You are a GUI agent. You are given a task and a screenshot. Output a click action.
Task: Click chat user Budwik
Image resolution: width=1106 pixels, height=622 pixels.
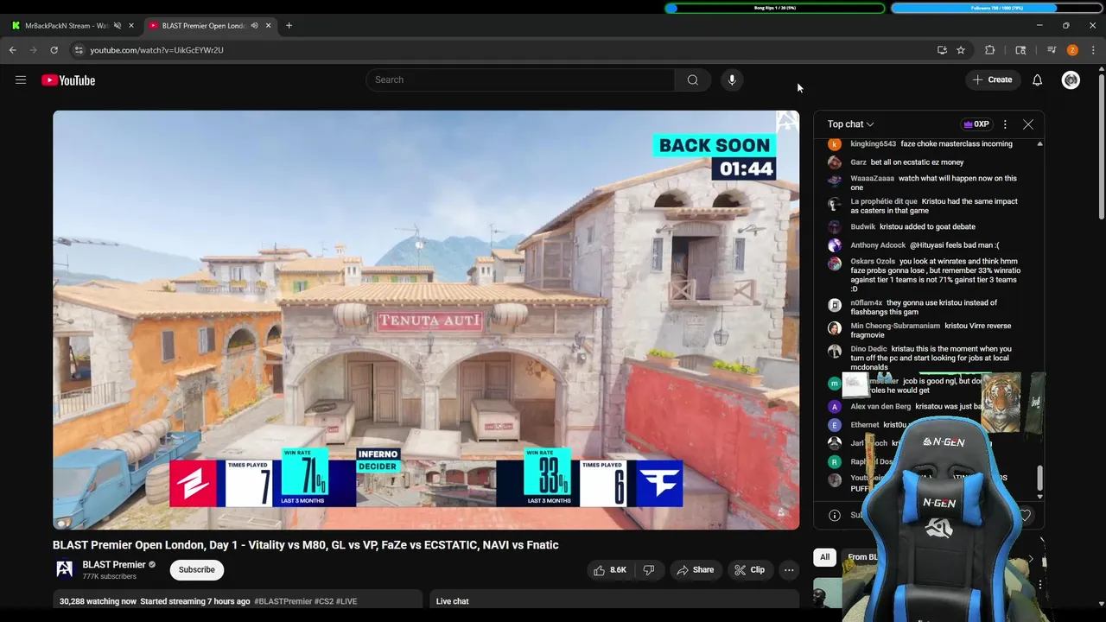[862, 227]
